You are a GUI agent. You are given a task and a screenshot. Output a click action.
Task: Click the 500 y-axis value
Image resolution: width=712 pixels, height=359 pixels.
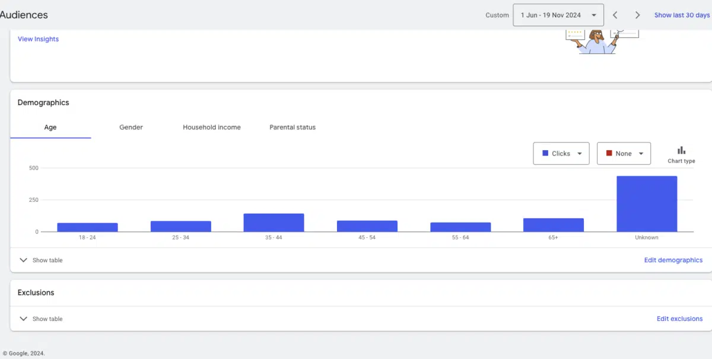(34, 168)
